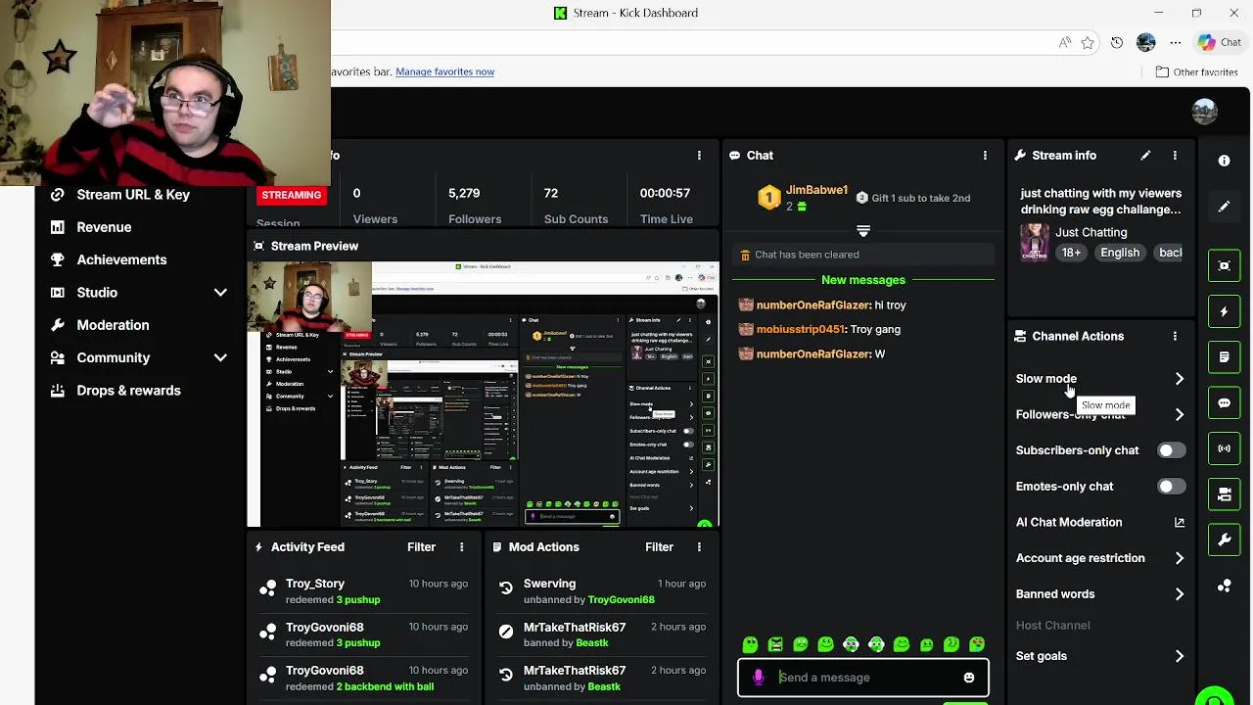Toggle the video camera icon in right toolbar
The height and width of the screenshot is (705, 1253).
point(1224,494)
